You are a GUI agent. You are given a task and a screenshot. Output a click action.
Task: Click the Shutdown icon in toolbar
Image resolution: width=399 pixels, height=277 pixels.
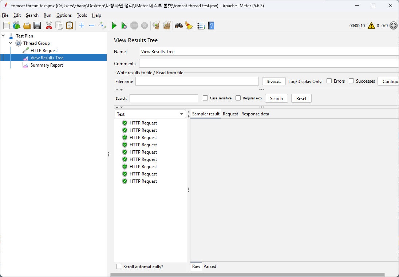(144, 25)
